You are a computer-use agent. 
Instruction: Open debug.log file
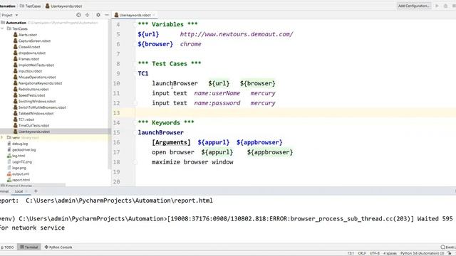coord(20,144)
